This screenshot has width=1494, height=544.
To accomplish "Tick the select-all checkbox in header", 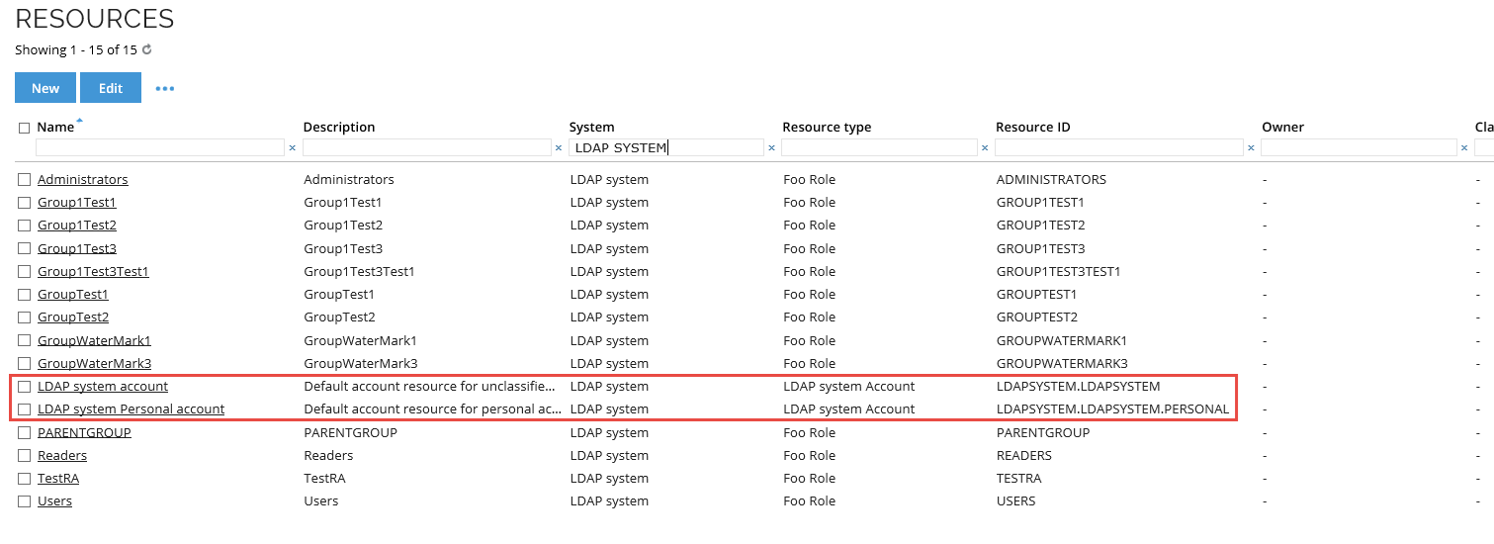I will pos(24,128).
